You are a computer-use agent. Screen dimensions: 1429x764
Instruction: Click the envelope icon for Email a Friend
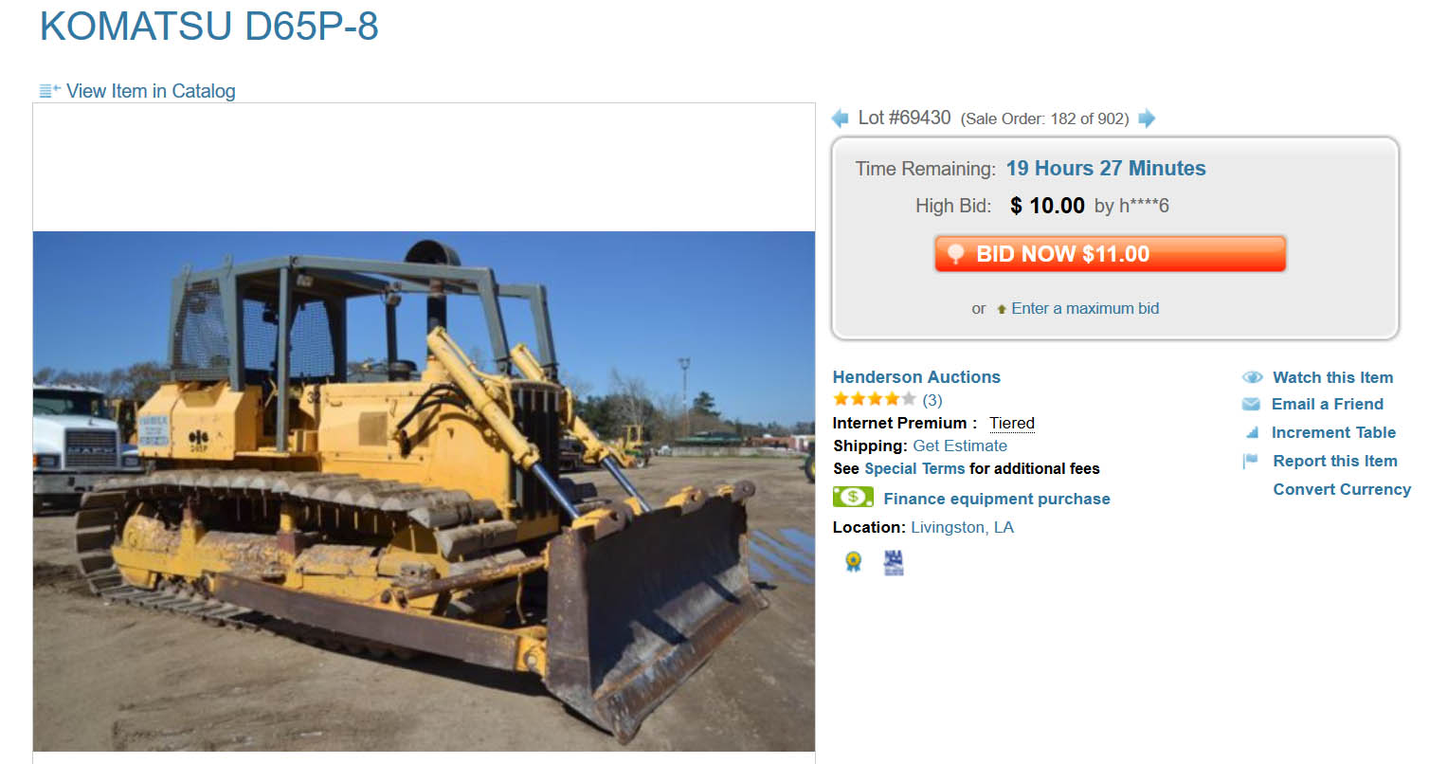(1251, 404)
